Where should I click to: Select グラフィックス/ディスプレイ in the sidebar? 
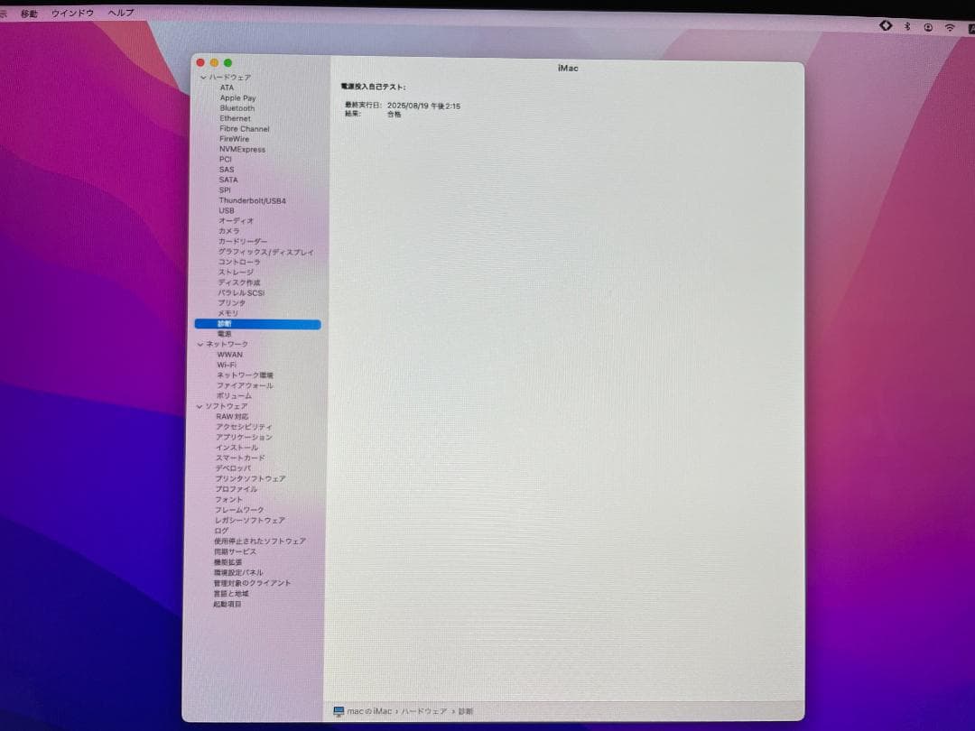[264, 252]
